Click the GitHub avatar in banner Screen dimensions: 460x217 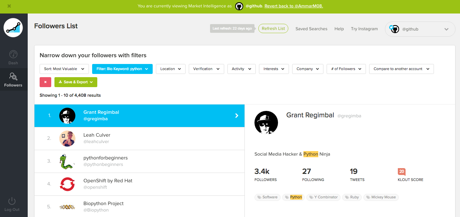click(x=239, y=6)
